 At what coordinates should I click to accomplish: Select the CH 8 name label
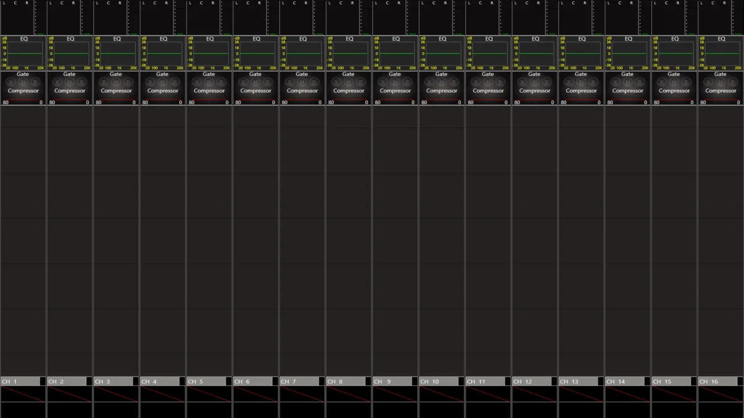point(345,381)
